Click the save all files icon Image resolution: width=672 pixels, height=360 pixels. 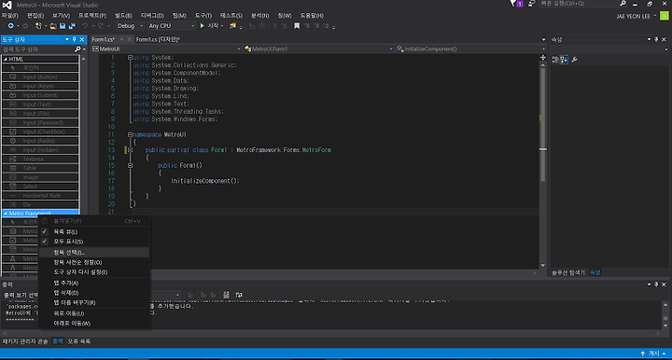(x=72, y=26)
